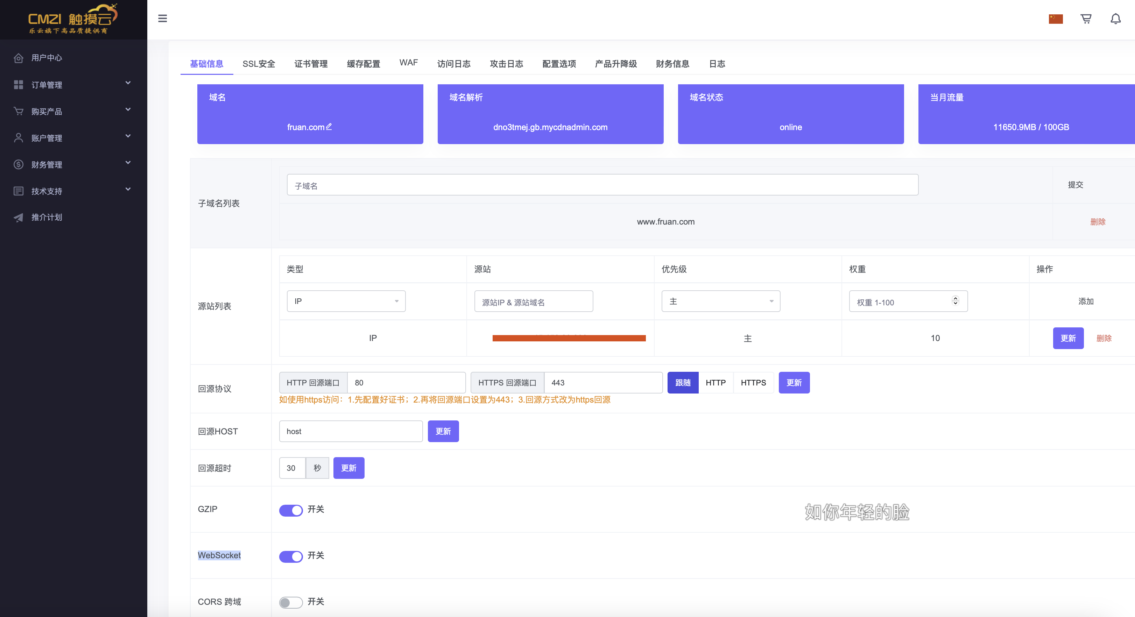
Task: Click the 回源HOST host input field
Action: point(351,431)
